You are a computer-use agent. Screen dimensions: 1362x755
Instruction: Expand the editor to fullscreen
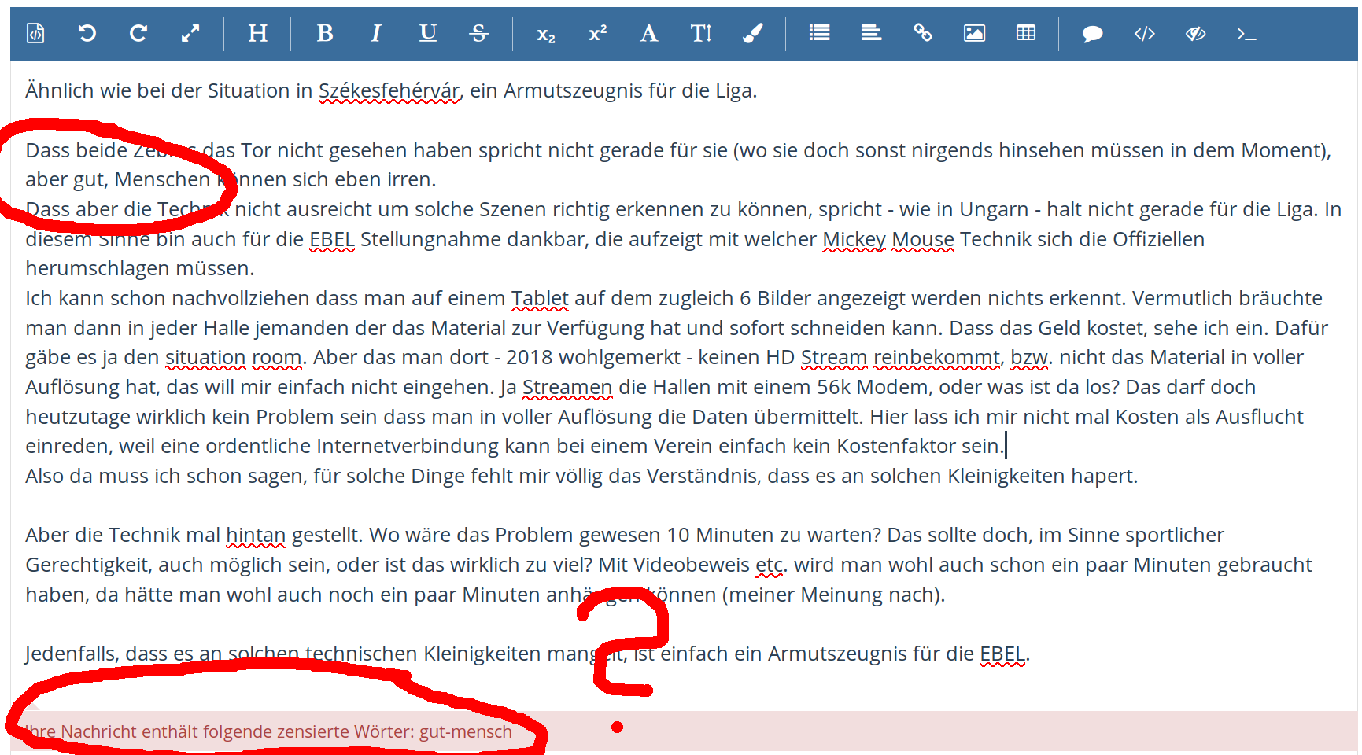click(190, 33)
